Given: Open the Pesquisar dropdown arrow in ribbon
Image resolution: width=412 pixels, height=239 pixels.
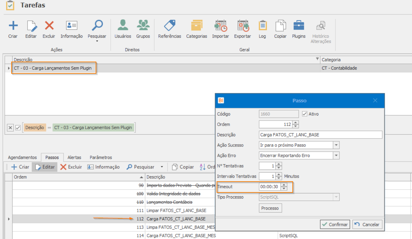Looking at the screenshot, I should tap(97, 41).
